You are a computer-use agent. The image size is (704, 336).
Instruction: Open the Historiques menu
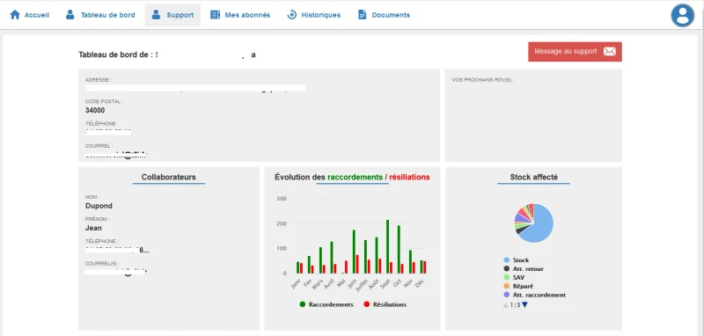(x=314, y=15)
